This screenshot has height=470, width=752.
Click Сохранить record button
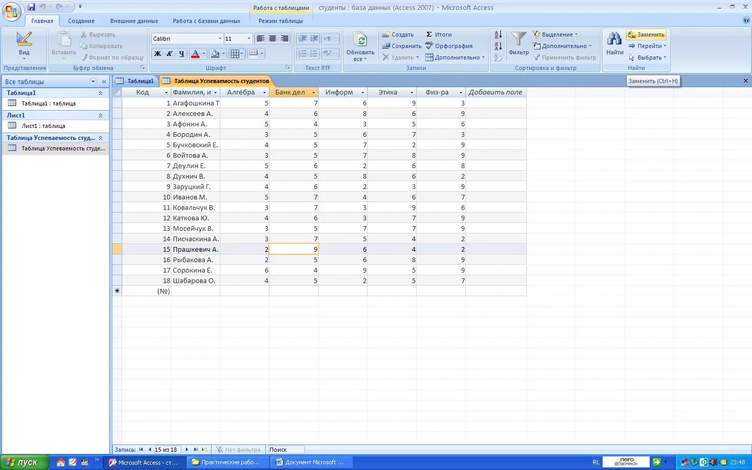401,46
